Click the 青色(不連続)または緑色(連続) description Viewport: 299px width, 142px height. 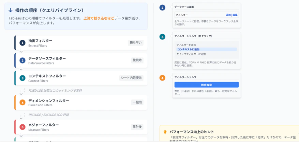pos(206,93)
